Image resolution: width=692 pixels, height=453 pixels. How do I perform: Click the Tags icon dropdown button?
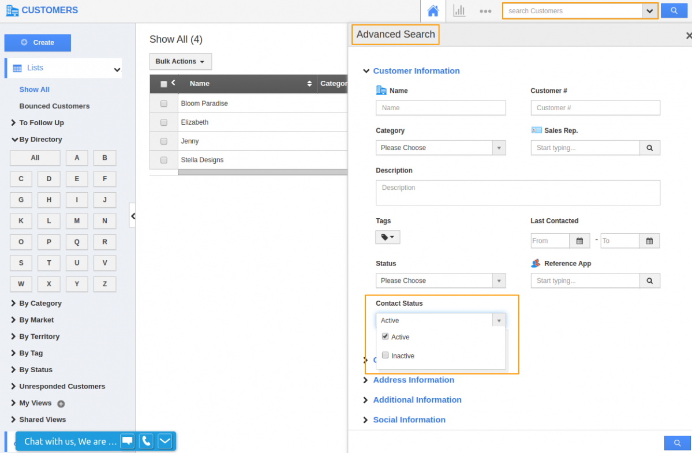pyautogui.click(x=387, y=237)
